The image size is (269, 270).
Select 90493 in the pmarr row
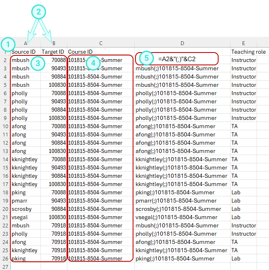54,201
